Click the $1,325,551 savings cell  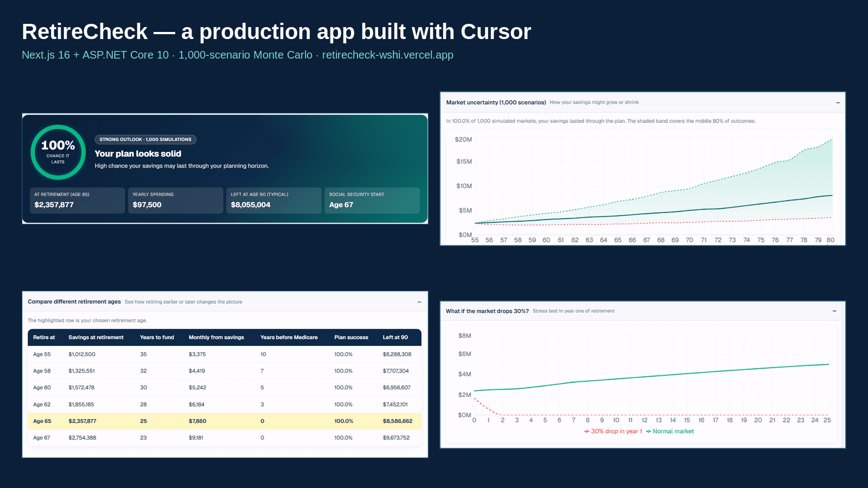(81, 371)
